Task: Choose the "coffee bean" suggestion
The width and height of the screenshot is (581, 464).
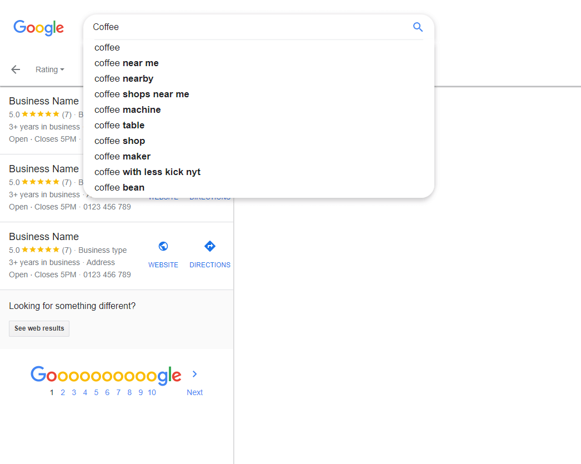Action: [259, 187]
